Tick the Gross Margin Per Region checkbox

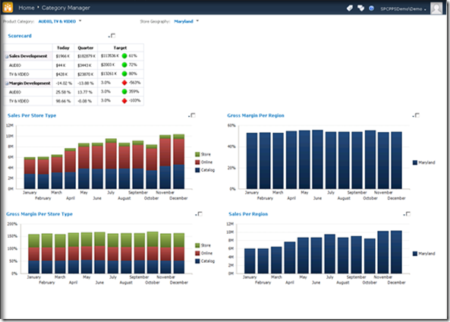(x=417, y=115)
